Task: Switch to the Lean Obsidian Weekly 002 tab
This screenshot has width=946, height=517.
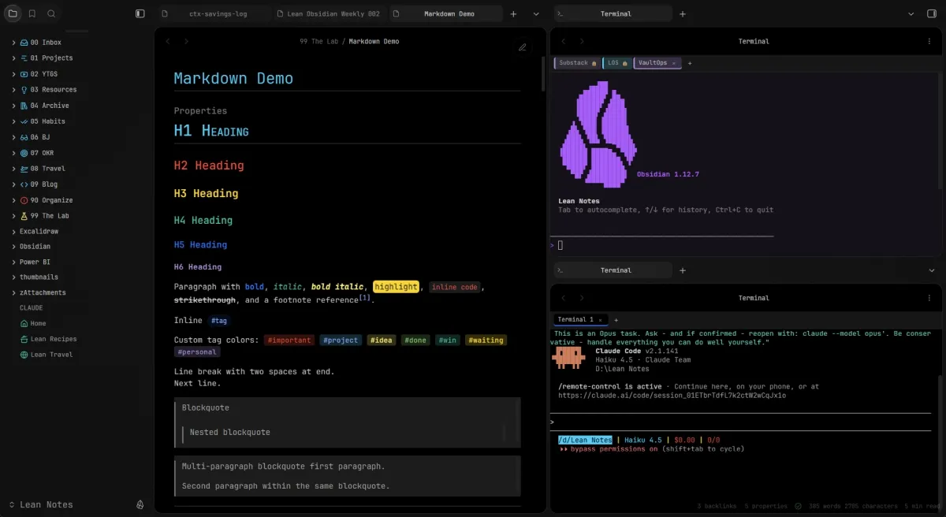Action: pyautogui.click(x=330, y=13)
